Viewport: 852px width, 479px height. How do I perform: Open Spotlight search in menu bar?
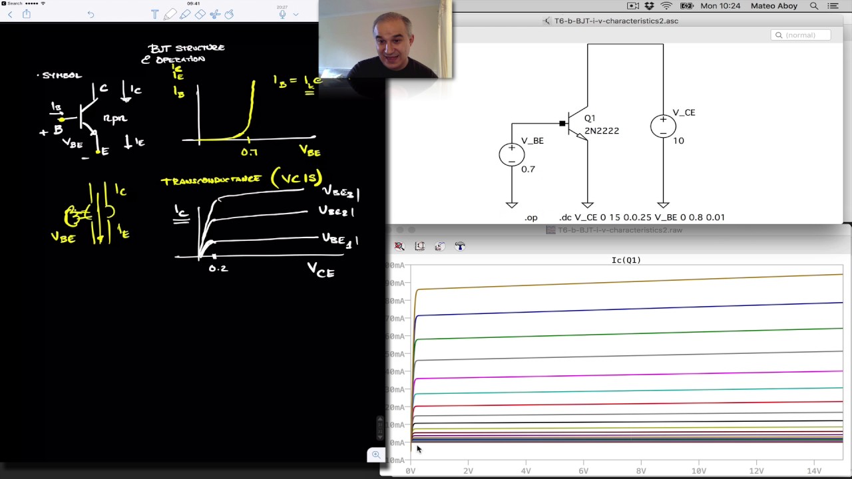814,6
